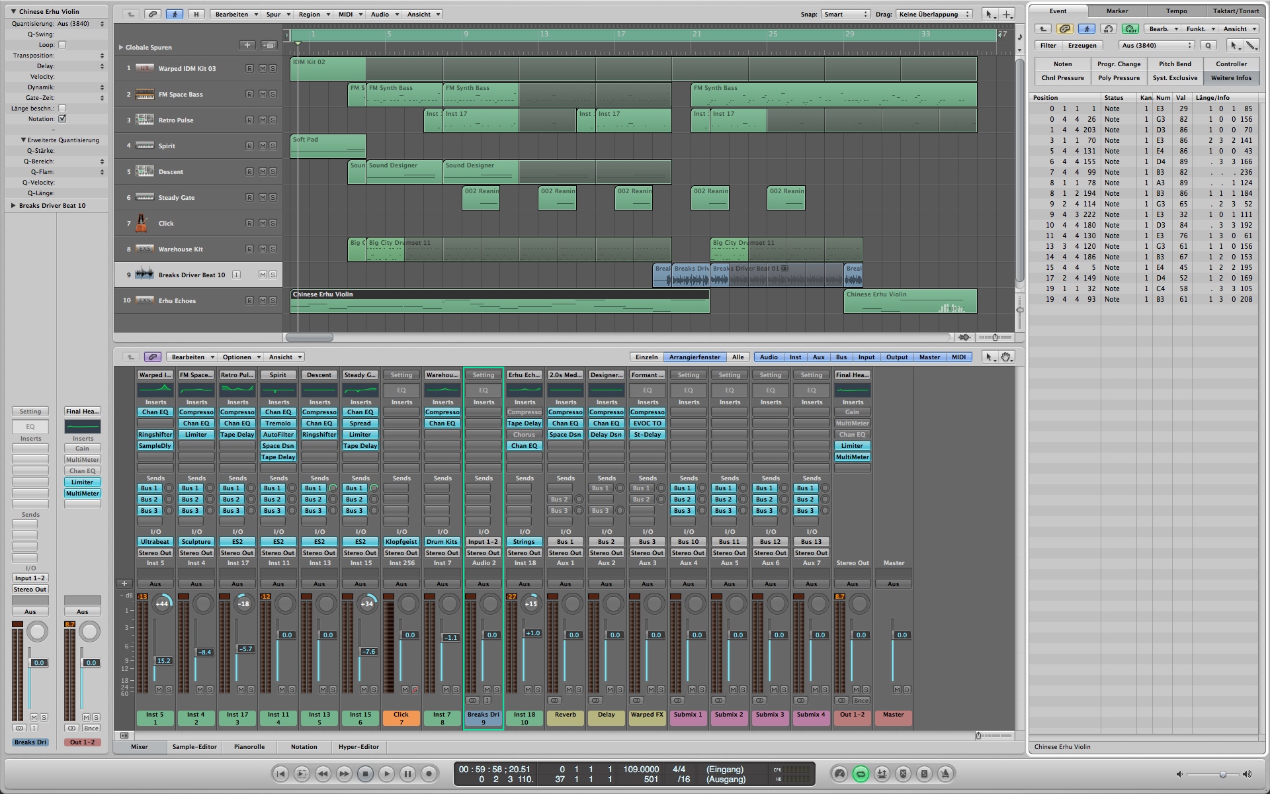Click the add track plus button
The image size is (1270, 794).
point(247,46)
